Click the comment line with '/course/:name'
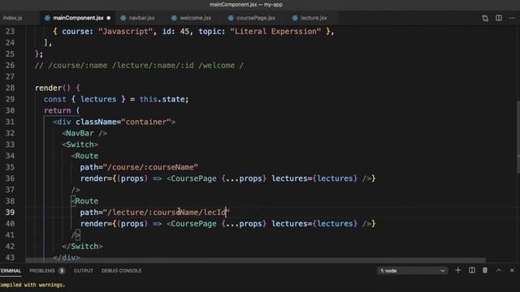Viewport: 520px width, 292px height. point(139,65)
